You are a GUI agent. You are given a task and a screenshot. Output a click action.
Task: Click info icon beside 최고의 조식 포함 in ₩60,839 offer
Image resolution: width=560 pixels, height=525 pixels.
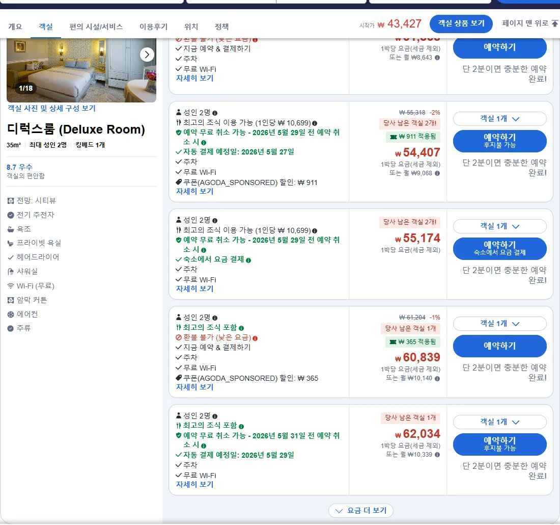pyautogui.click(x=241, y=328)
